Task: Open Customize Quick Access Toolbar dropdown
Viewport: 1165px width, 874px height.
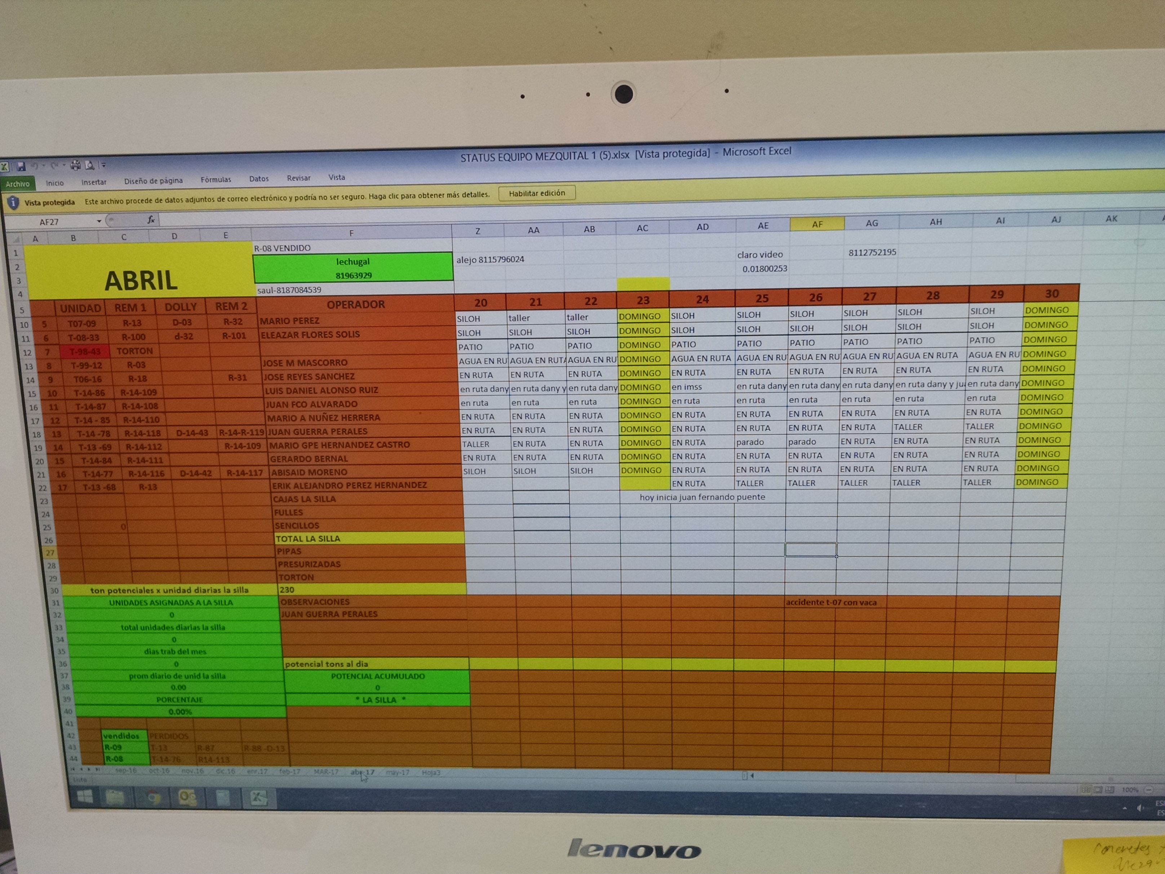Action: (x=104, y=165)
